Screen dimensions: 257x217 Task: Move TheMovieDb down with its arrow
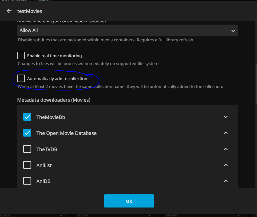226,117
